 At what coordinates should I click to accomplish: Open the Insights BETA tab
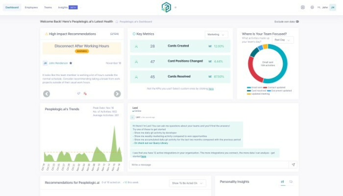pos(68,7)
